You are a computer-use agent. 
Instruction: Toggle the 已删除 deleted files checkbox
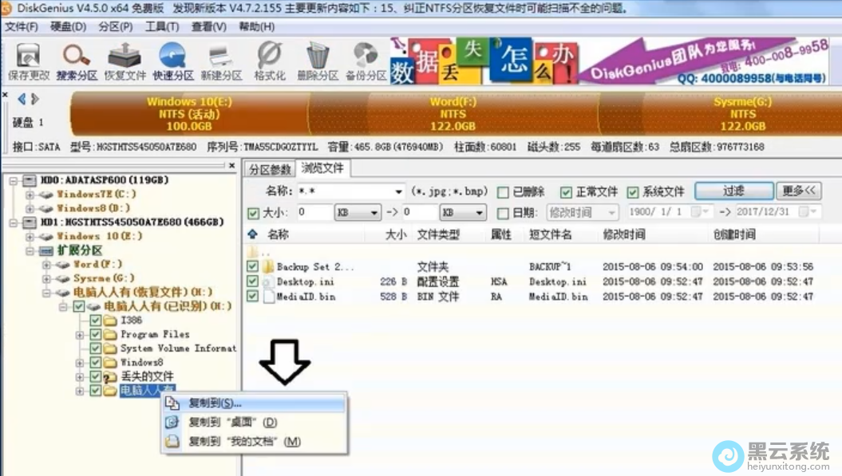(504, 192)
